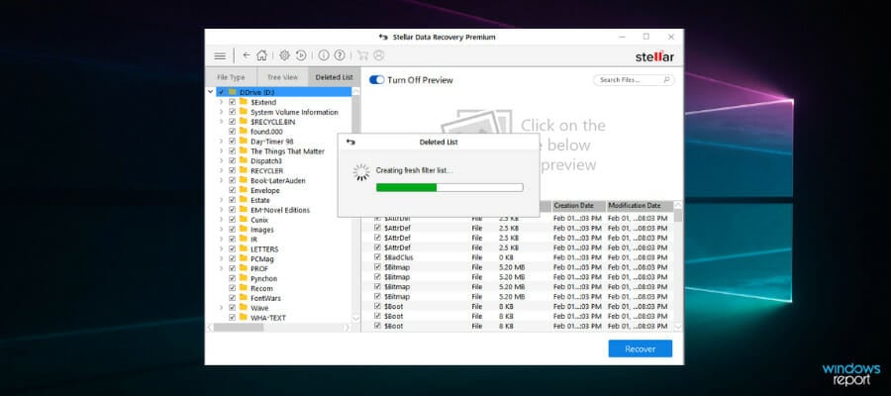Open the help question mark icon

click(340, 55)
